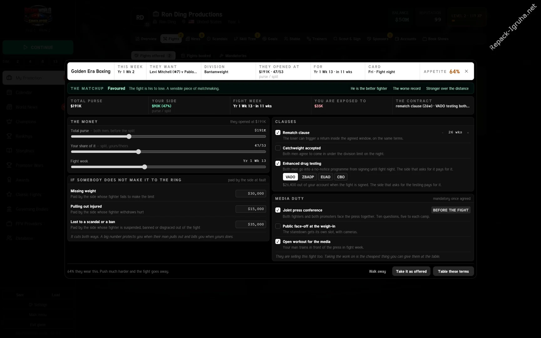
Task: Close the Golden Era Boxing offer dialog
Action: 466,71
